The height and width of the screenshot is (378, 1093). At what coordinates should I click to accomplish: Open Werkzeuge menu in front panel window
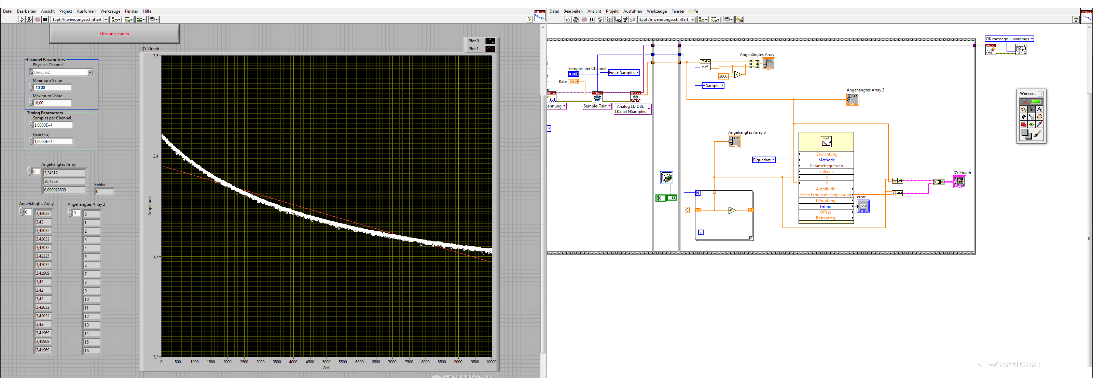point(110,12)
